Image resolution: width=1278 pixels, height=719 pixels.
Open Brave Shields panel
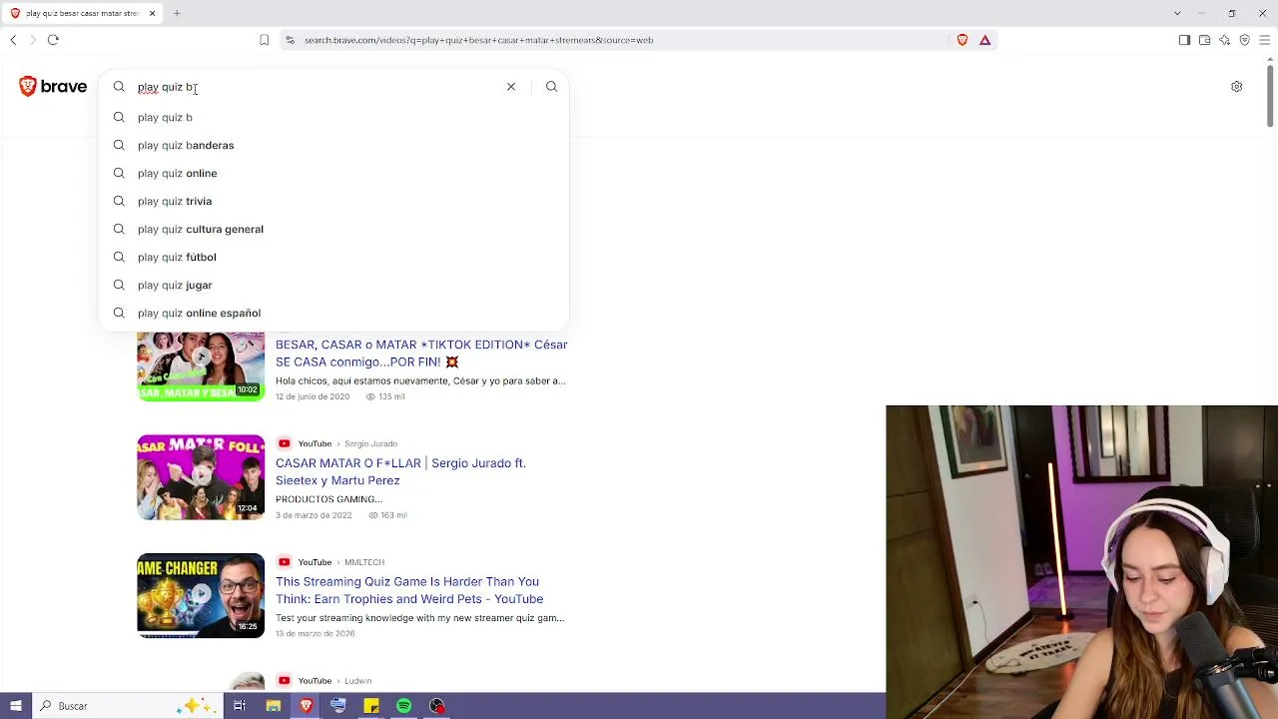[x=962, y=40]
